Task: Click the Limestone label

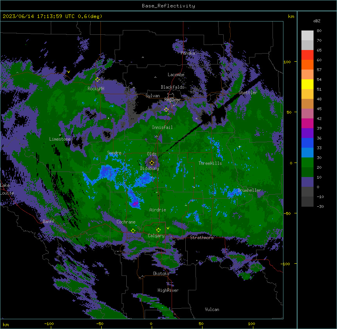Action: tap(60, 139)
